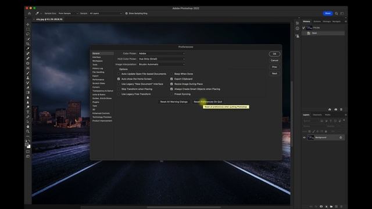Viewport: 372px width, 209px height.
Task: Open the Sample All Layers dropdown
Action: point(106,13)
